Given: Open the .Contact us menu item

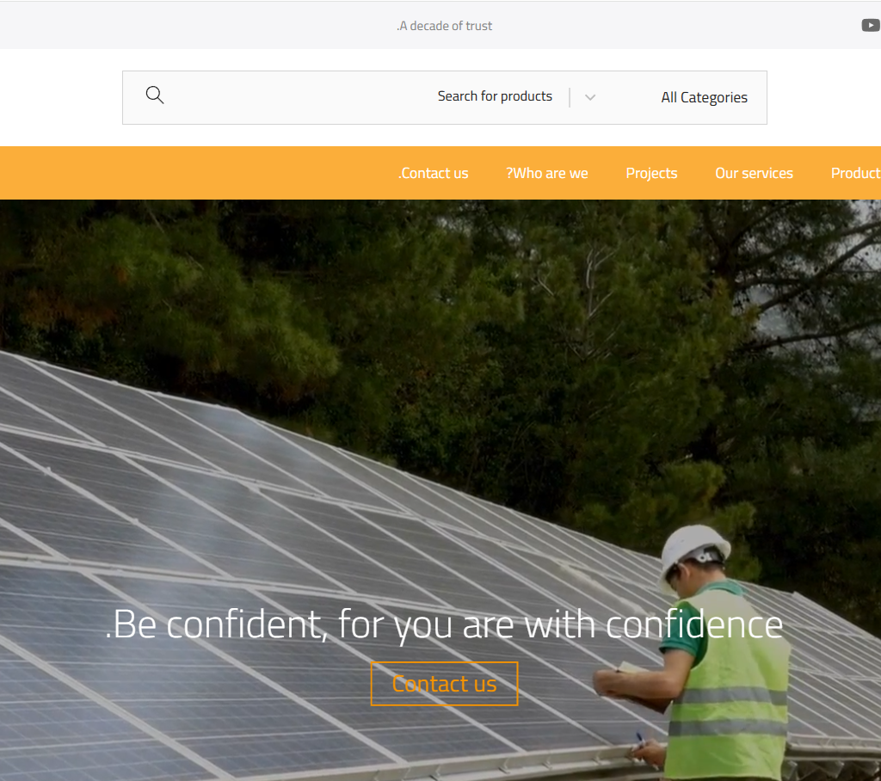Looking at the screenshot, I should point(434,173).
